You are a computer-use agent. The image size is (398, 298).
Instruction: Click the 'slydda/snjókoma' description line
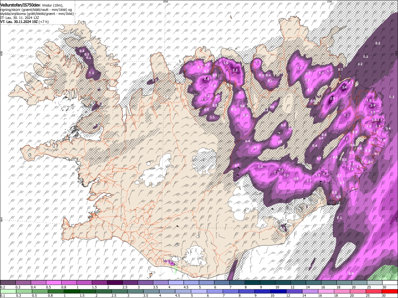[x=37, y=14]
